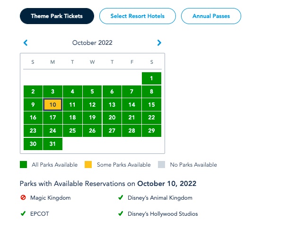Select October 30 calendar date

point(33,144)
